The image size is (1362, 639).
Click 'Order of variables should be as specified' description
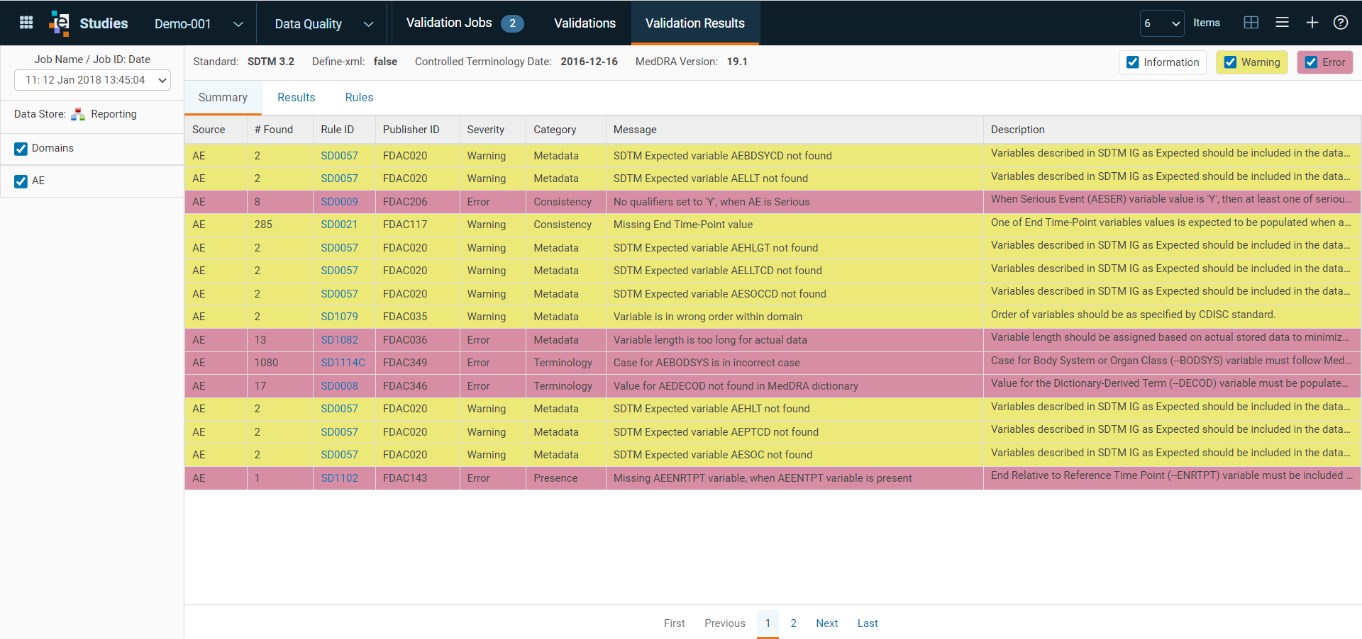[x=1133, y=315]
